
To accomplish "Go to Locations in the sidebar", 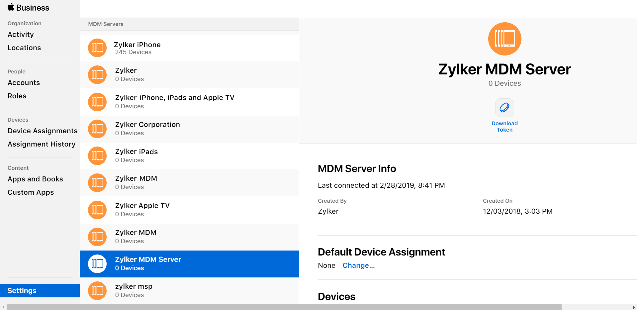I will [x=24, y=48].
